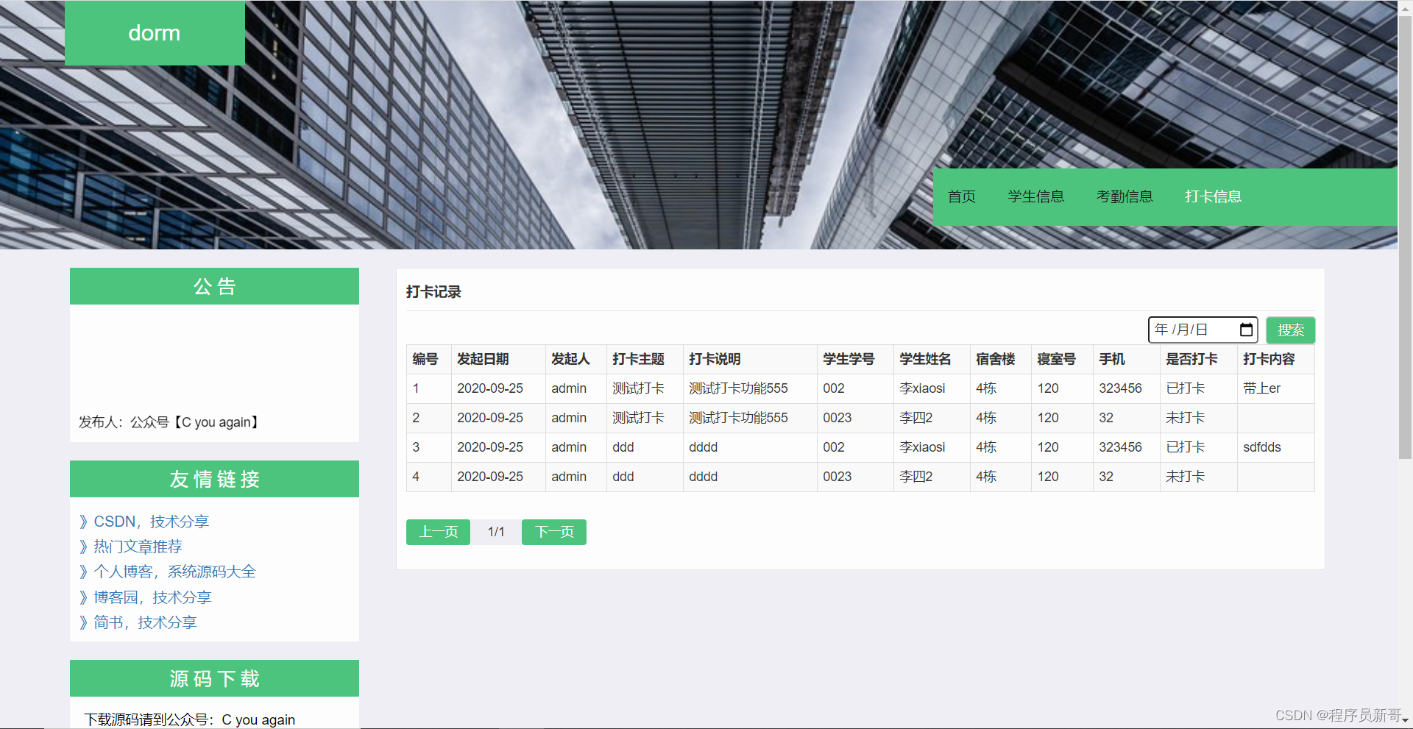Viewport: 1413px width, 729px height.
Task: Click 发布人：公众号【C you again】 text
Action: (x=170, y=422)
